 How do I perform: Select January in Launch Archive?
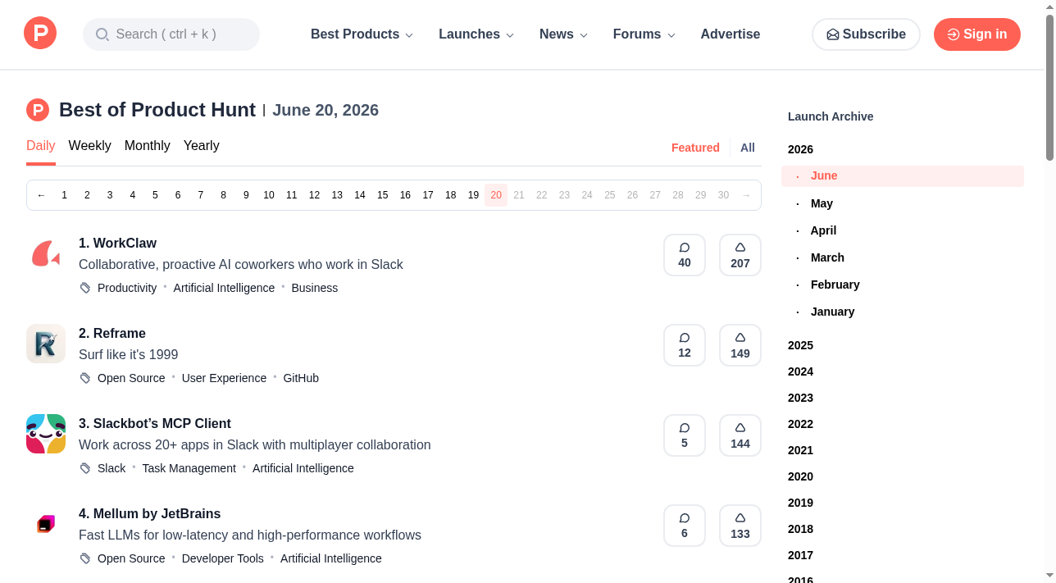pyautogui.click(x=833, y=312)
